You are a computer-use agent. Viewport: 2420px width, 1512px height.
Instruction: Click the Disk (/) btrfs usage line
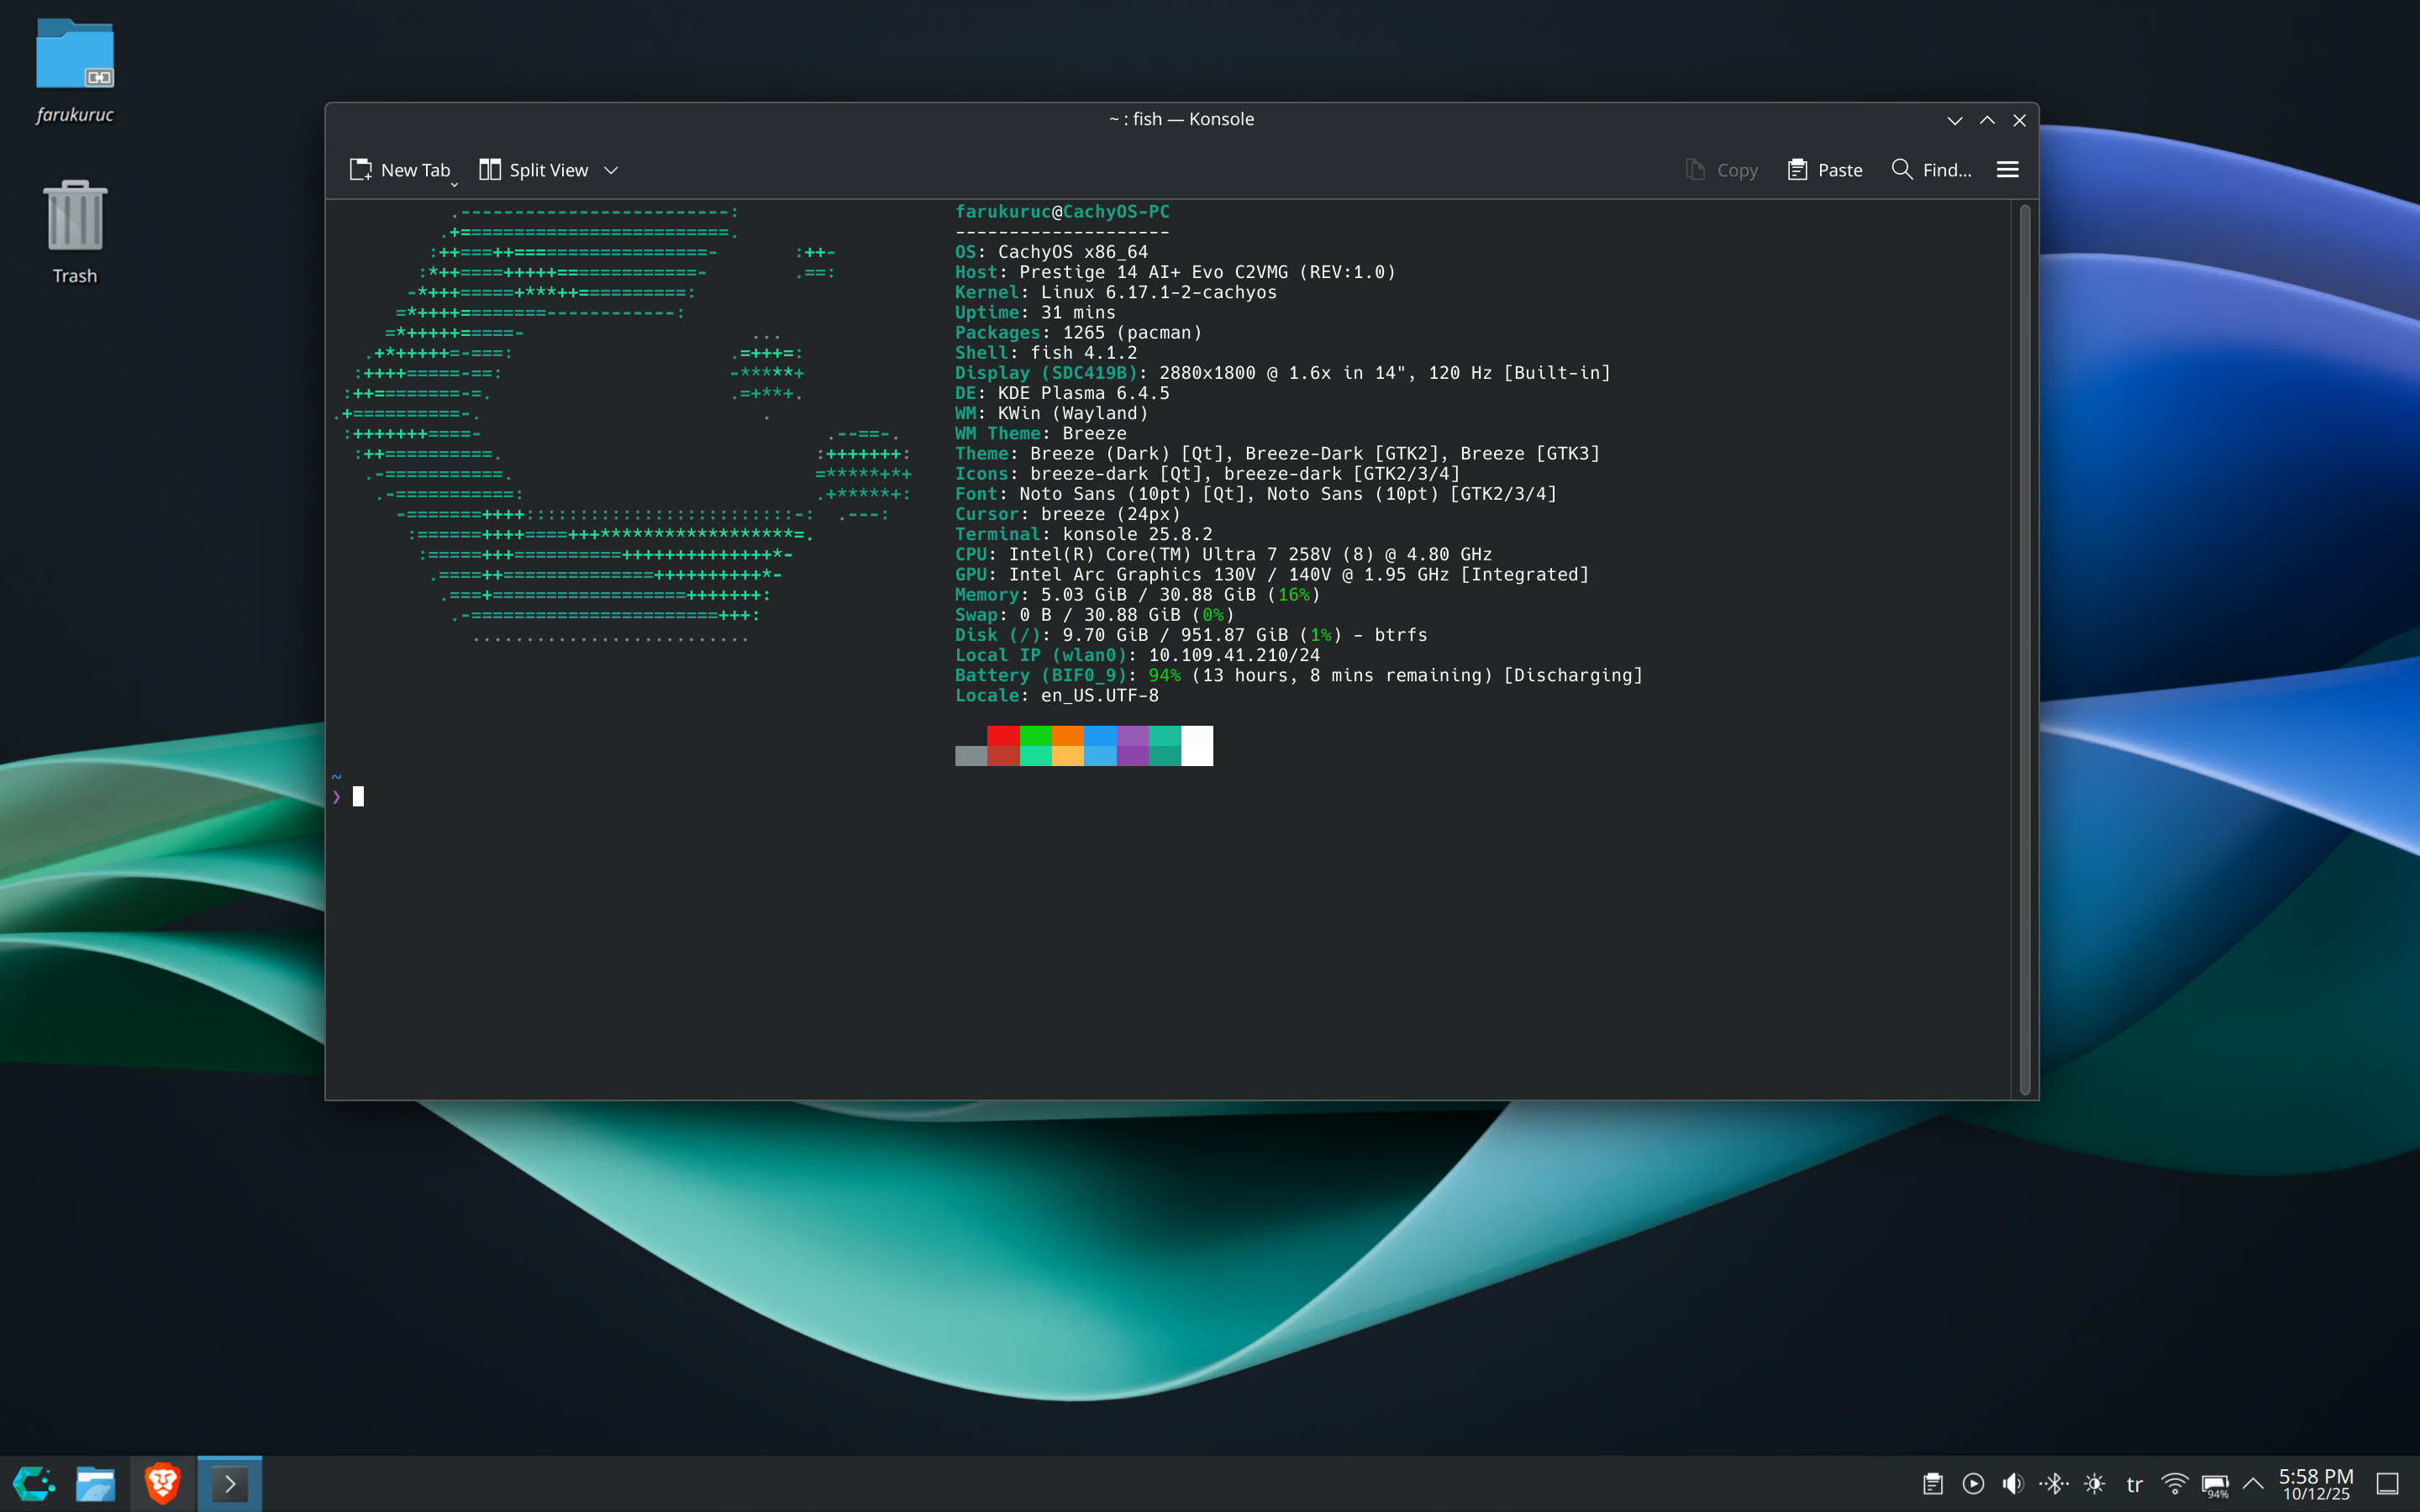click(x=1191, y=635)
